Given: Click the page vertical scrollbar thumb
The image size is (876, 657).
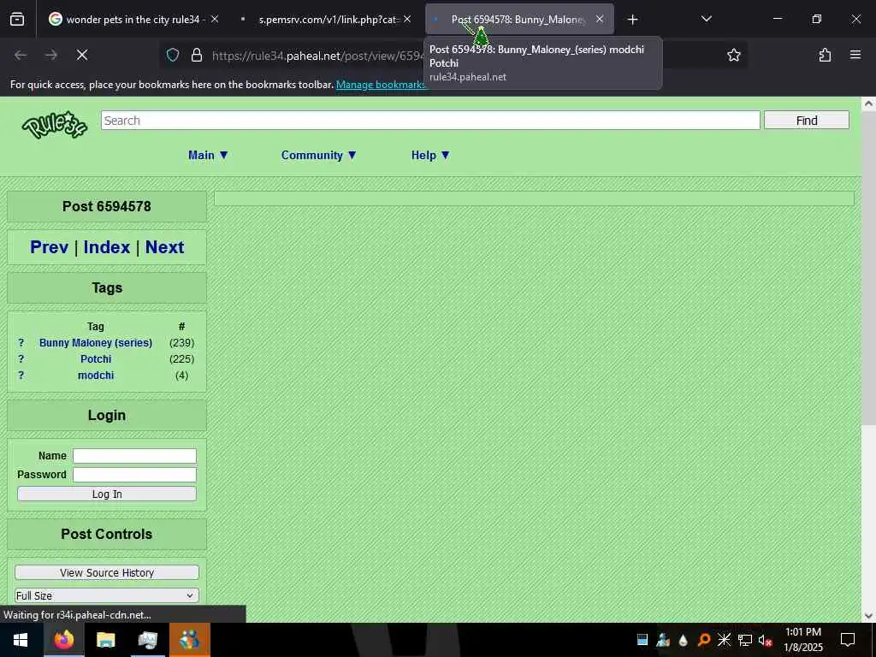Looking at the screenshot, I should pos(868,268).
